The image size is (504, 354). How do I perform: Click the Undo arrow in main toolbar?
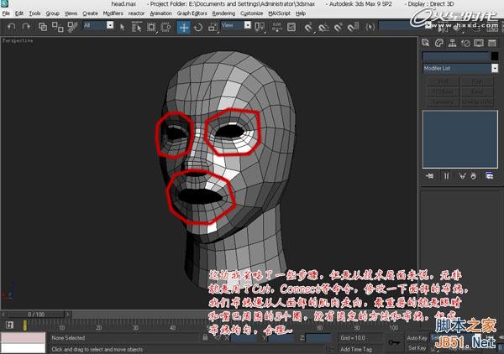point(11,27)
